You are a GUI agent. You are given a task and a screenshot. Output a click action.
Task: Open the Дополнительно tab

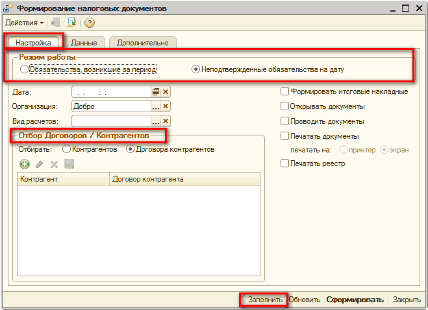(x=142, y=43)
